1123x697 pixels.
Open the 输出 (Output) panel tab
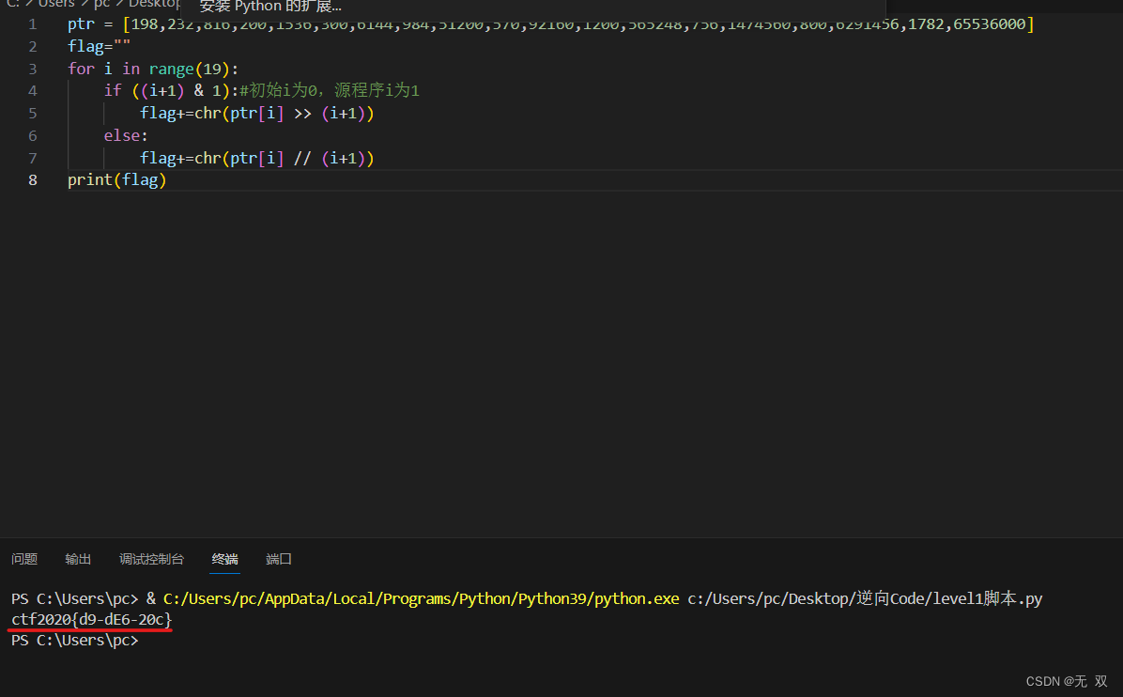click(77, 559)
